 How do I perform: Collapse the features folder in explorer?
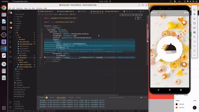click(20, 60)
